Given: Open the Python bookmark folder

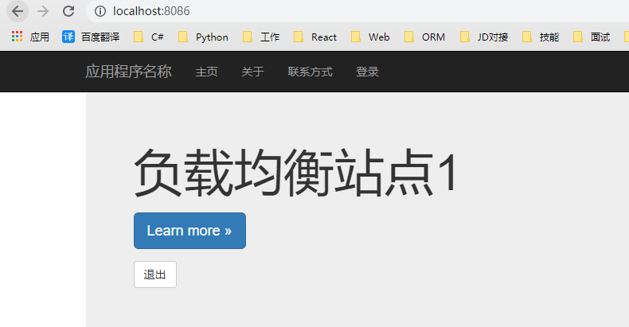Looking at the screenshot, I should click(203, 37).
